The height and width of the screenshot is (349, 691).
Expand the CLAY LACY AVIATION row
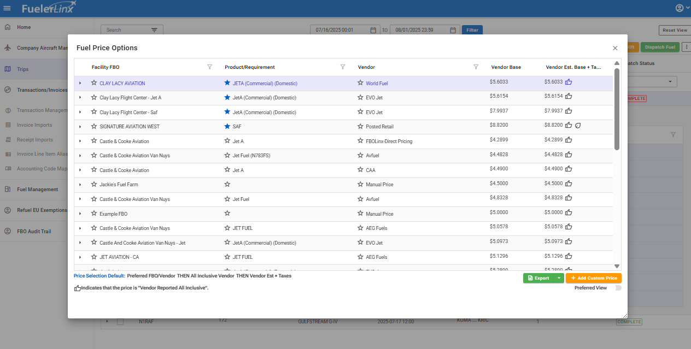point(80,83)
